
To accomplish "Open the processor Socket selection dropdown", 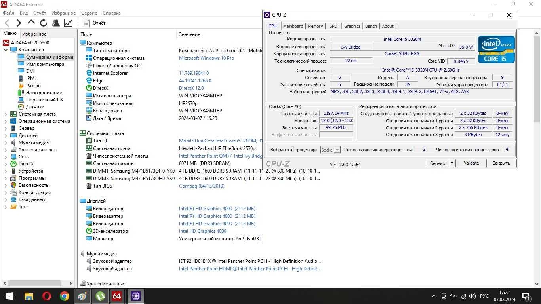I will tap(330, 150).
